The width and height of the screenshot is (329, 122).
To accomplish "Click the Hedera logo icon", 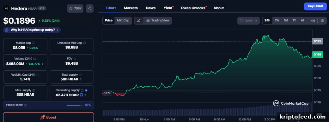I will tap(6, 9).
